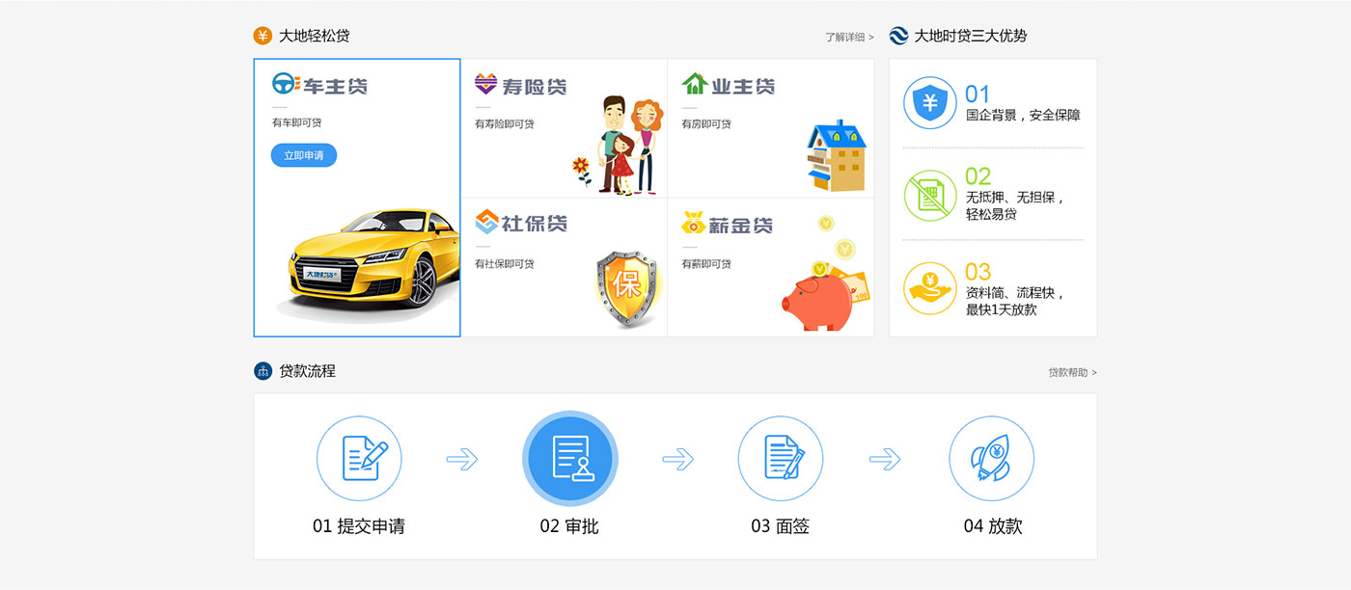
Task: Select the 社保贷 loan title
Action: click(x=521, y=224)
